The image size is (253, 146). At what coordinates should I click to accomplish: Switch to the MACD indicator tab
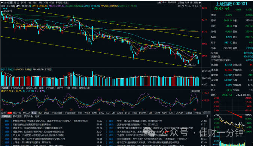pyautogui.click(x=26, y=113)
